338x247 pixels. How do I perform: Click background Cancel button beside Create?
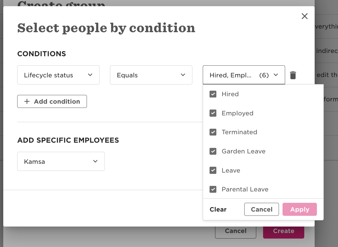pos(235,232)
